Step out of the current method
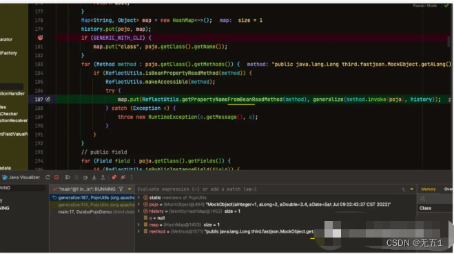Viewport: 454px width, 254px height. coord(103,177)
